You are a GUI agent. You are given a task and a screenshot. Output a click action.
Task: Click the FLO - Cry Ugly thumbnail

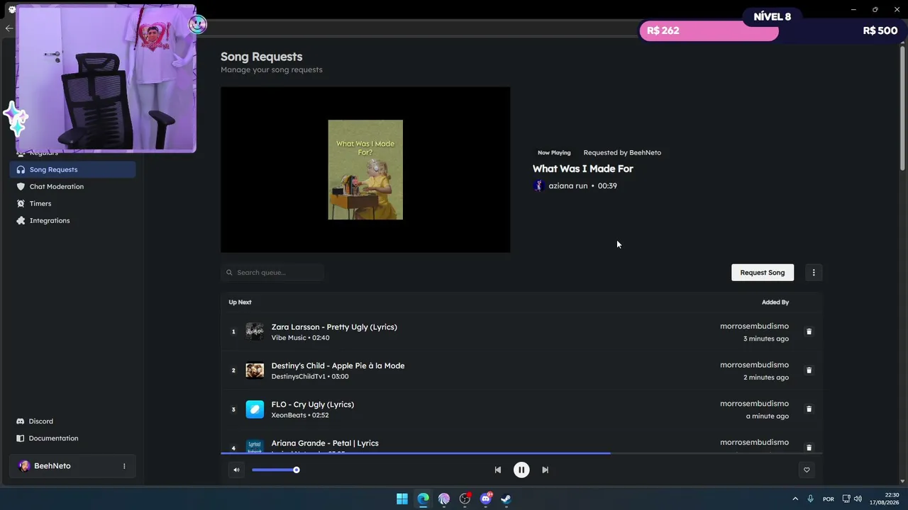255,409
